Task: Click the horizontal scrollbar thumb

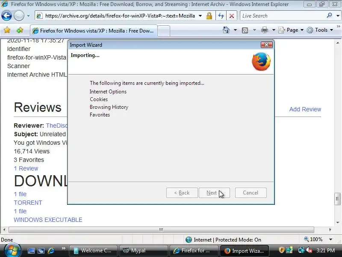Action: [161, 230]
